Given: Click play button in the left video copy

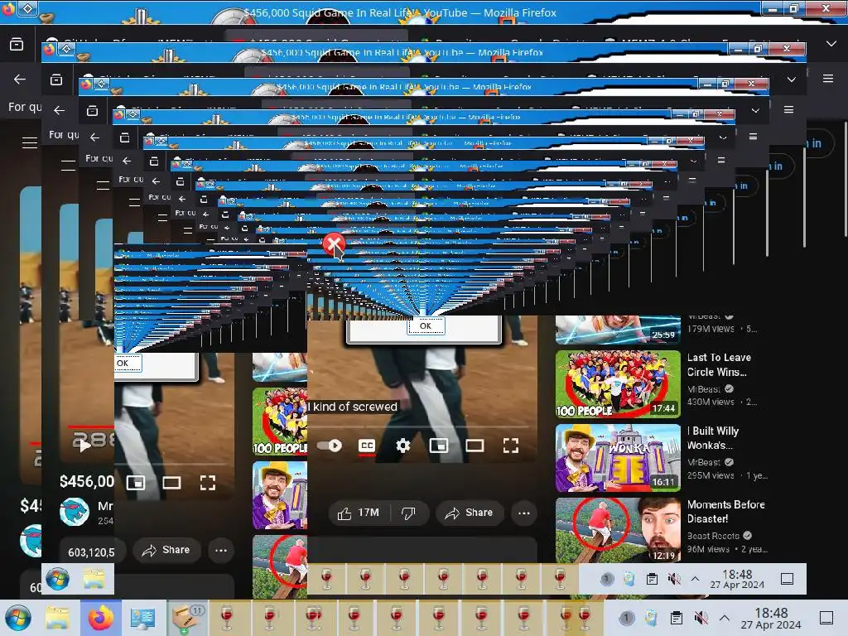Looking at the screenshot, I should pyautogui.click(x=85, y=446).
